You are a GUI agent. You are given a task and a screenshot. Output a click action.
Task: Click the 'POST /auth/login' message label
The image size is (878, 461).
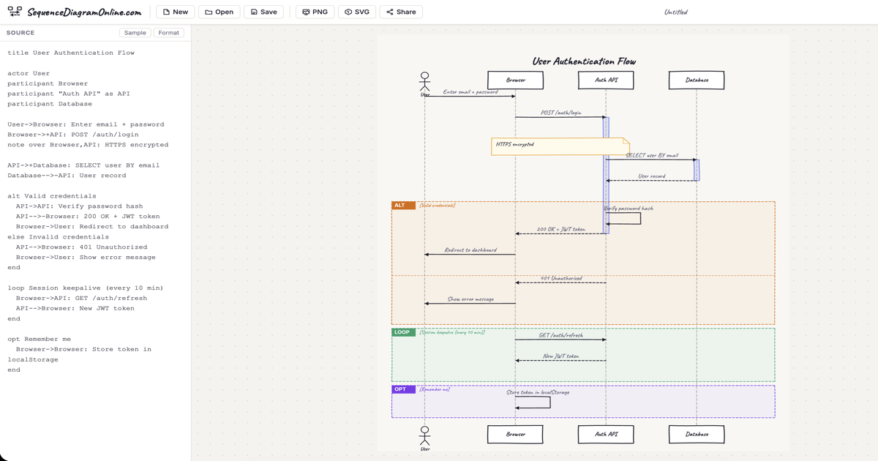pos(560,113)
